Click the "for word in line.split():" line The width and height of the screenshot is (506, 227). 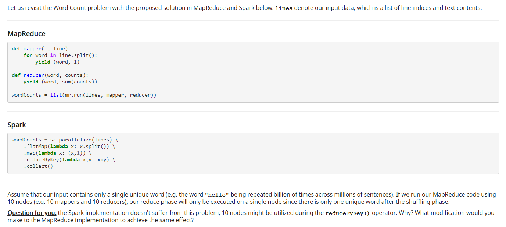click(x=60, y=55)
